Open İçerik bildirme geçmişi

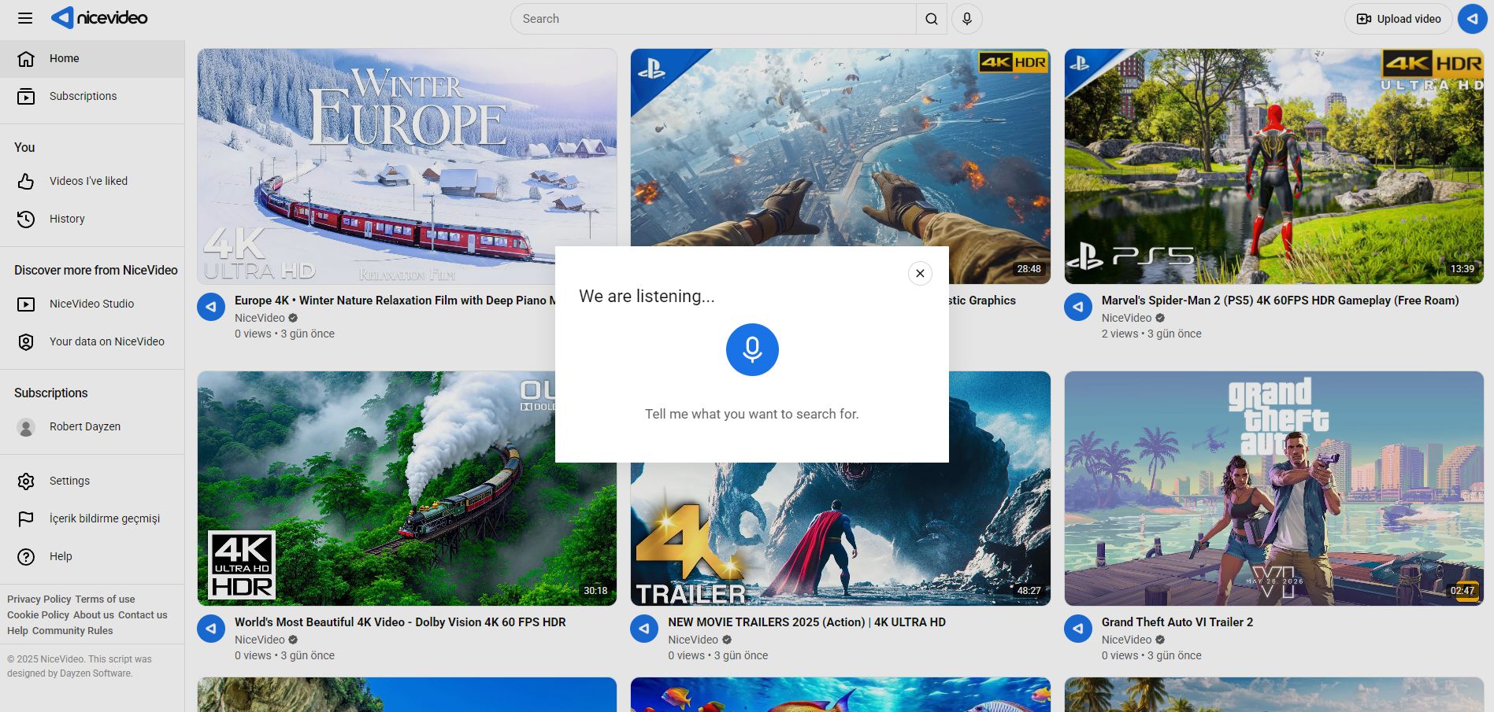pyautogui.click(x=92, y=518)
